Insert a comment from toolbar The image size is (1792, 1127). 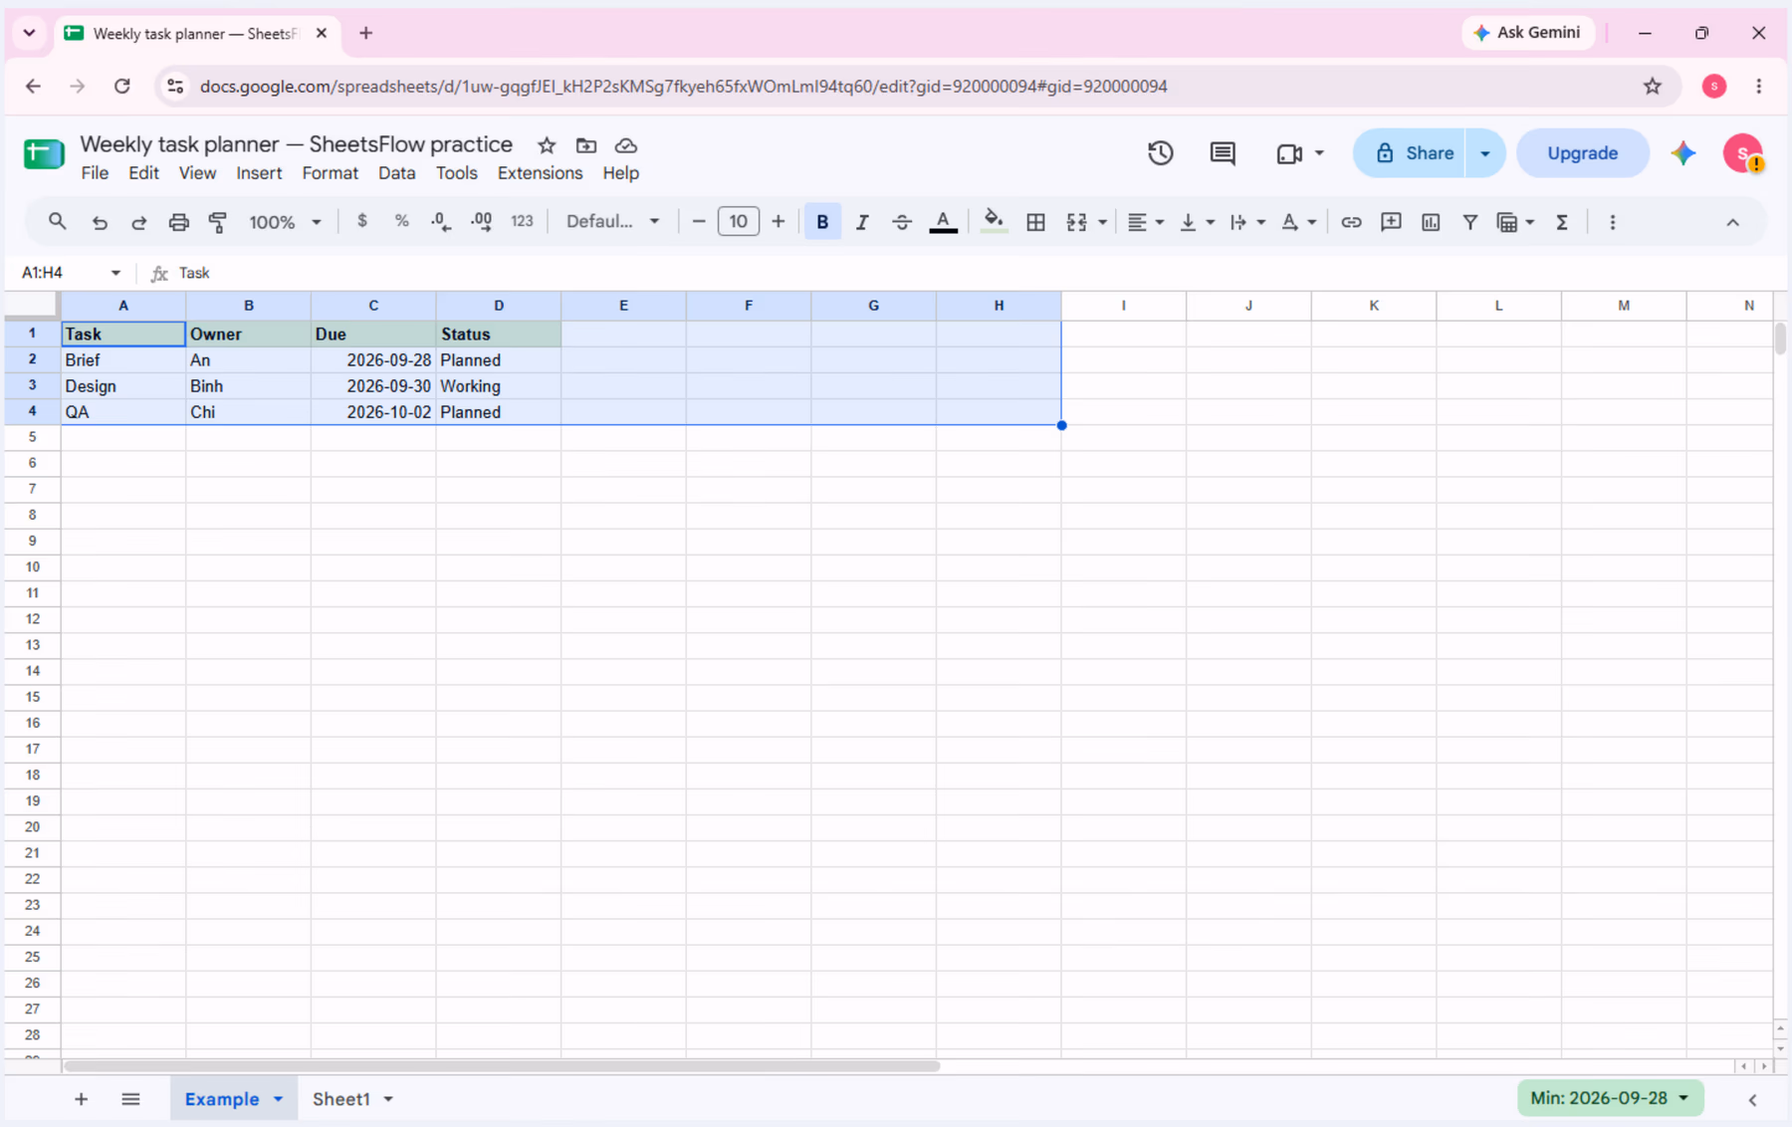(1391, 222)
